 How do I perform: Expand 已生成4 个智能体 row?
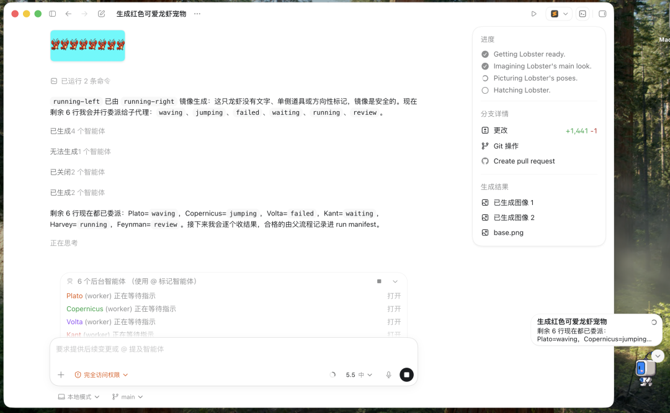(x=78, y=131)
